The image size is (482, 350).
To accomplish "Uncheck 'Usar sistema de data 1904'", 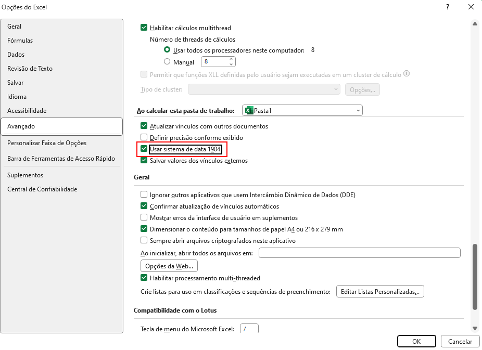I will pyautogui.click(x=144, y=149).
